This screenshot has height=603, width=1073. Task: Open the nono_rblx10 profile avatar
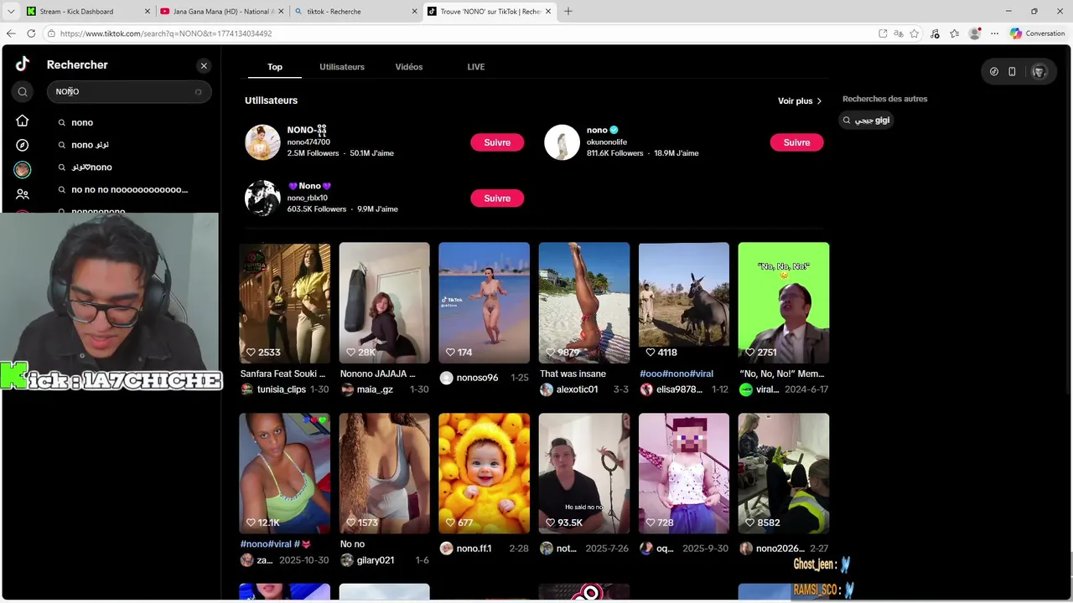click(262, 198)
